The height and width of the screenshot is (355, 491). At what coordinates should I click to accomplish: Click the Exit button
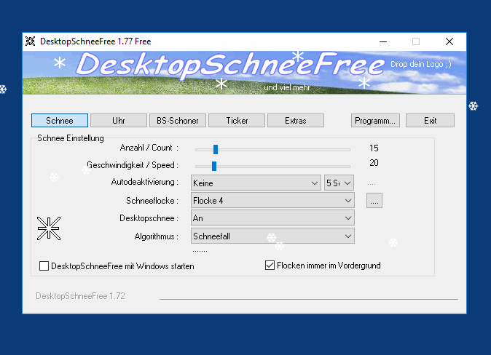(x=430, y=121)
